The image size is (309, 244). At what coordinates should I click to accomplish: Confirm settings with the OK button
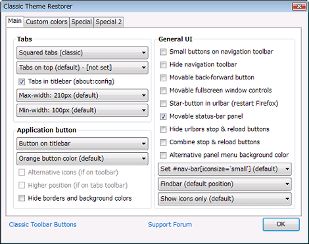coord(281,224)
